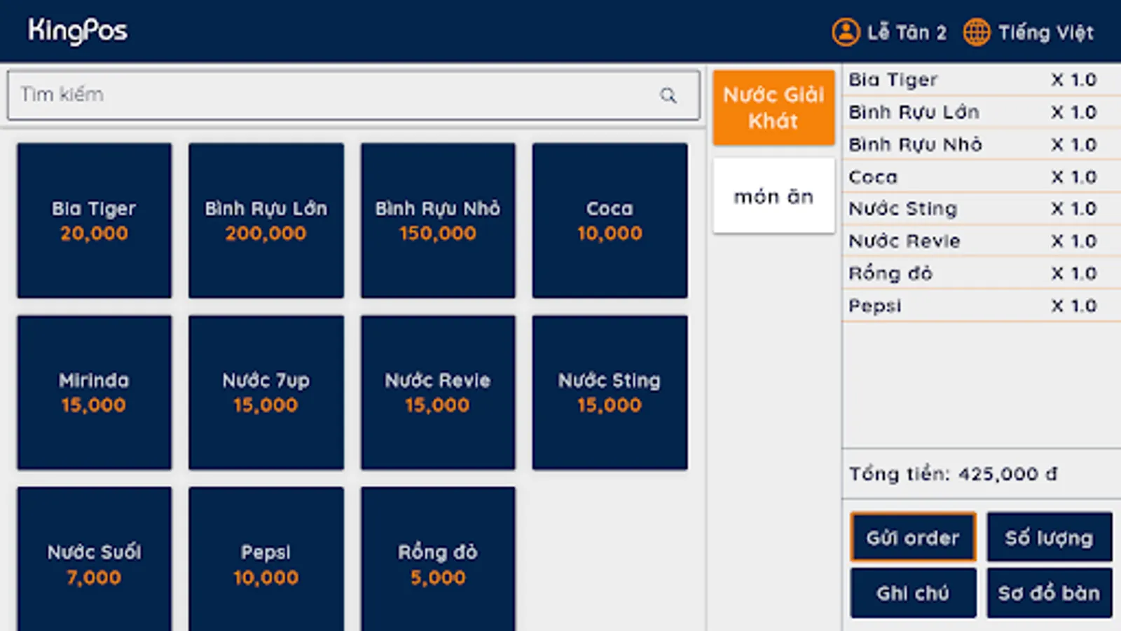Select the Mirinda product tile

pos(95,393)
